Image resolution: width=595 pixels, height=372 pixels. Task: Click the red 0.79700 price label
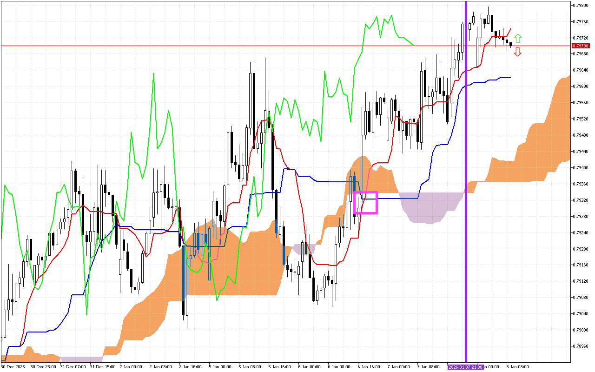tap(581, 46)
